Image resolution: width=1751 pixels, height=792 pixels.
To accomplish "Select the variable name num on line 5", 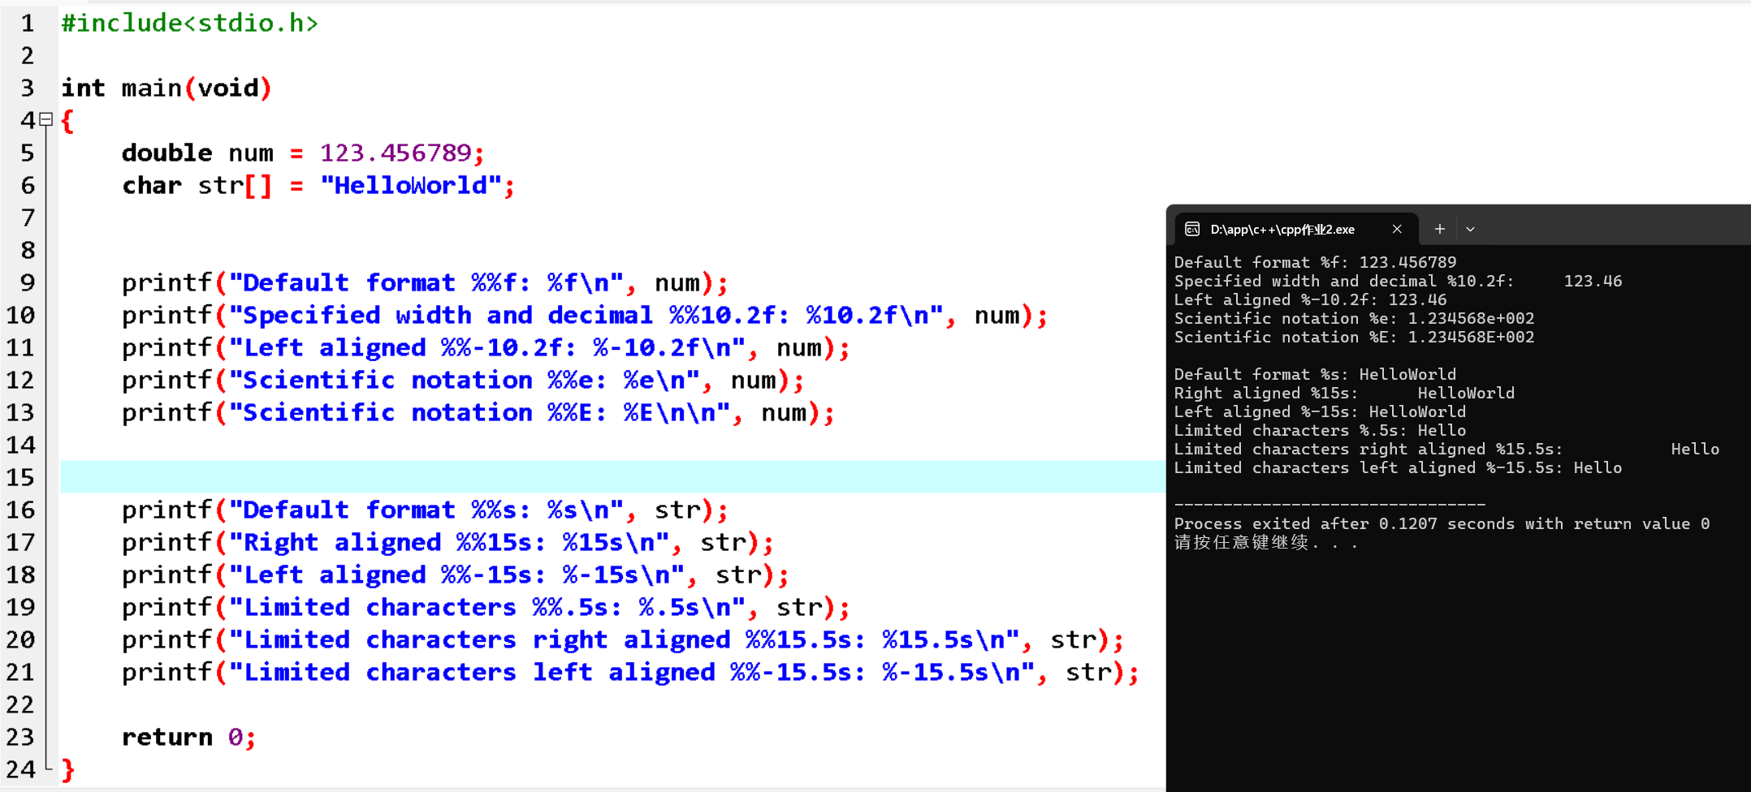I will (x=251, y=153).
